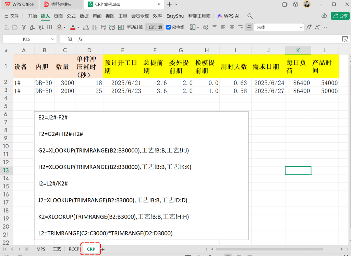Switch to the 视图 ribbon tab

(110, 16)
